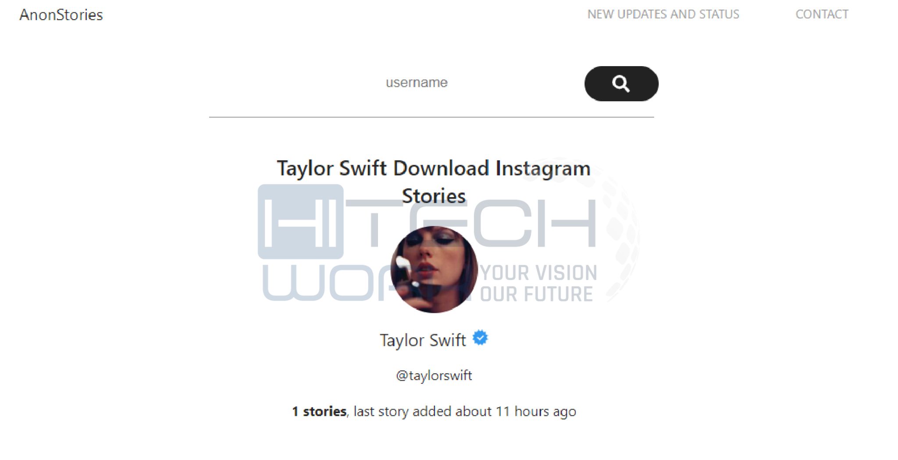The height and width of the screenshot is (460, 898).
Task: Focus the username search field
Action: pyautogui.click(x=417, y=82)
